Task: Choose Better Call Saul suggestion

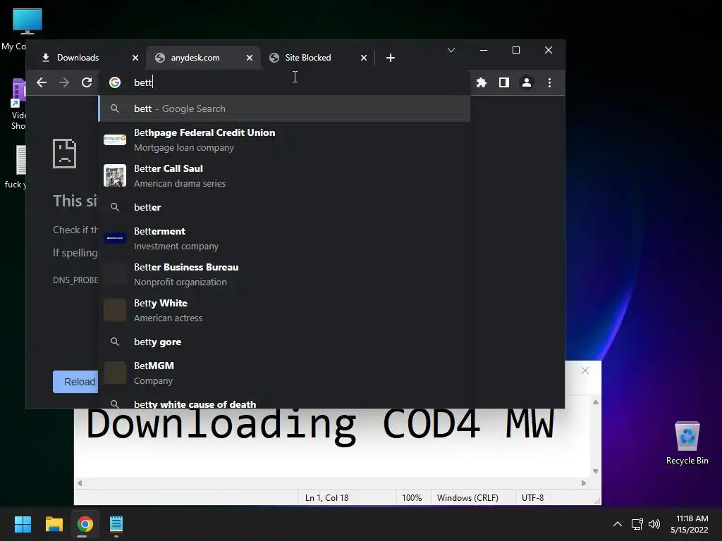Action: pos(285,175)
